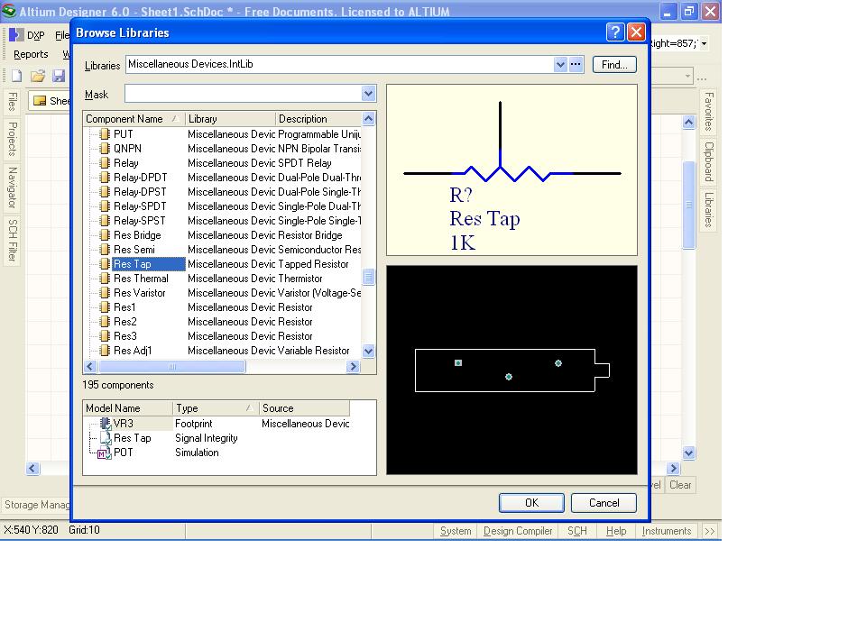Select the VR3 footprint model icon

[x=106, y=424]
